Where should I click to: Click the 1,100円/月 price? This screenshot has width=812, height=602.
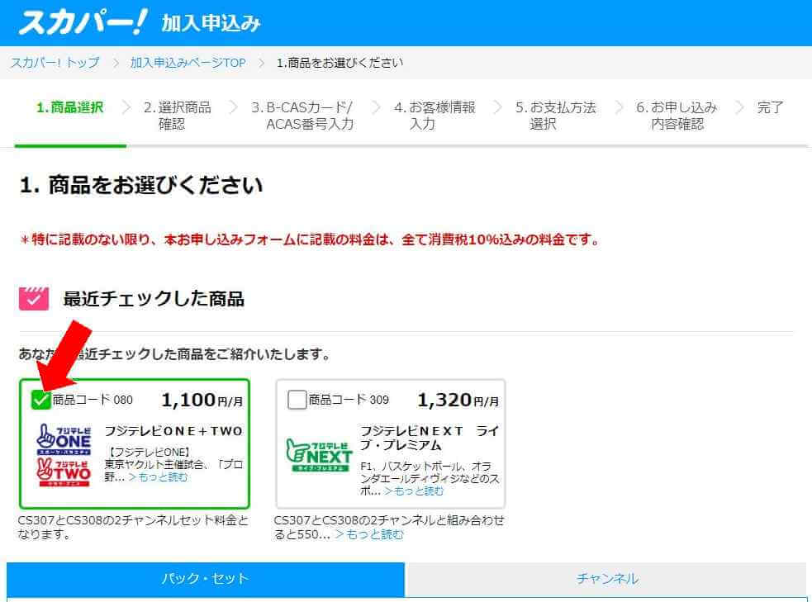point(202,400)
